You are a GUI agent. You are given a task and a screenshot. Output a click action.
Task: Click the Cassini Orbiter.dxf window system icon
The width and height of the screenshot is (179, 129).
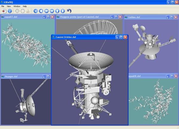pos(53,37)
